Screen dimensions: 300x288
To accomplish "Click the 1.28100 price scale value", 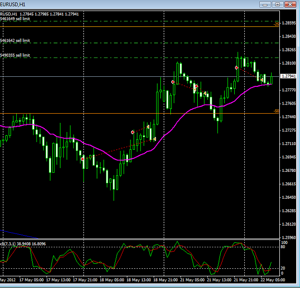I will (x=289, y=63).
